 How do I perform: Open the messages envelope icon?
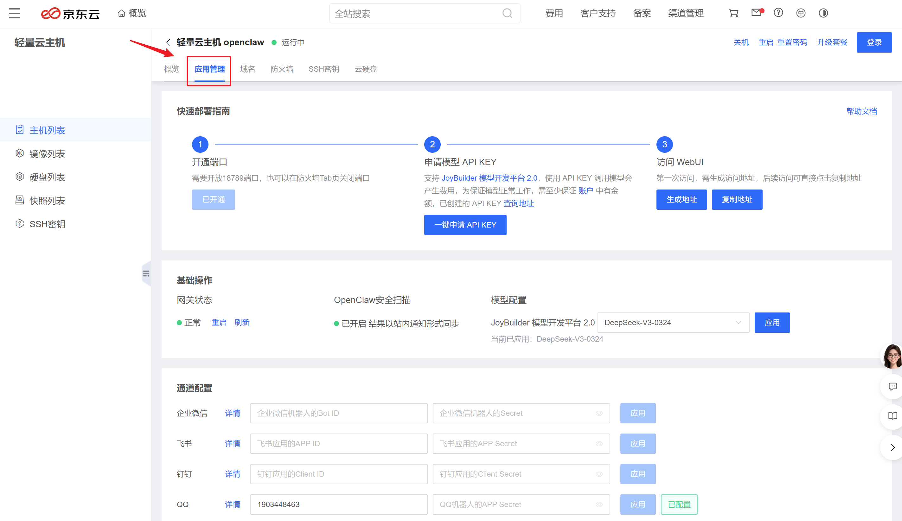(756, 13)
